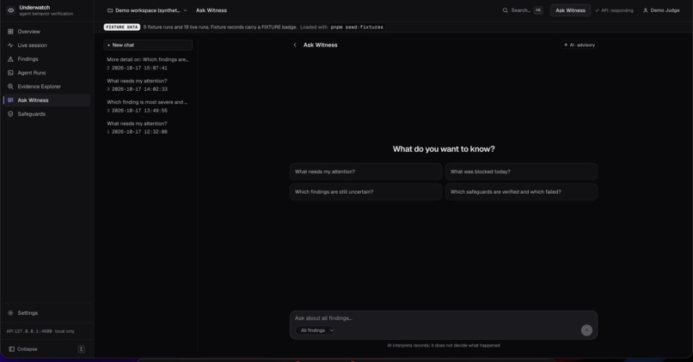Click the collapse bracket icon at sidebar bottom
This screenshot has height=362, width=693.
82,349
